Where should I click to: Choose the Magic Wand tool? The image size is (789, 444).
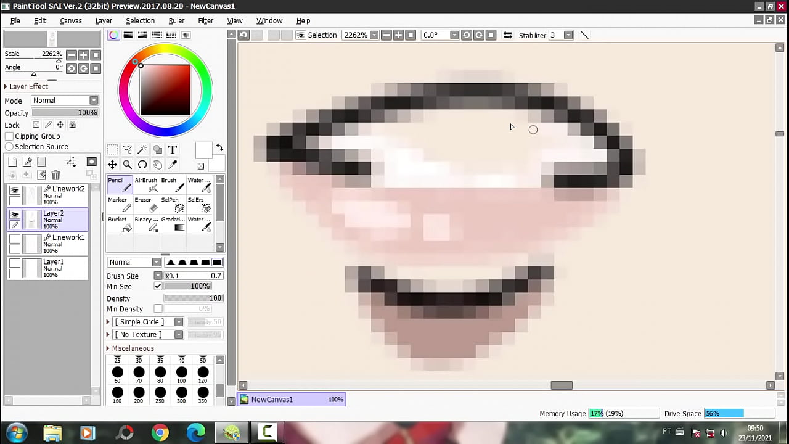click(142, 149)
